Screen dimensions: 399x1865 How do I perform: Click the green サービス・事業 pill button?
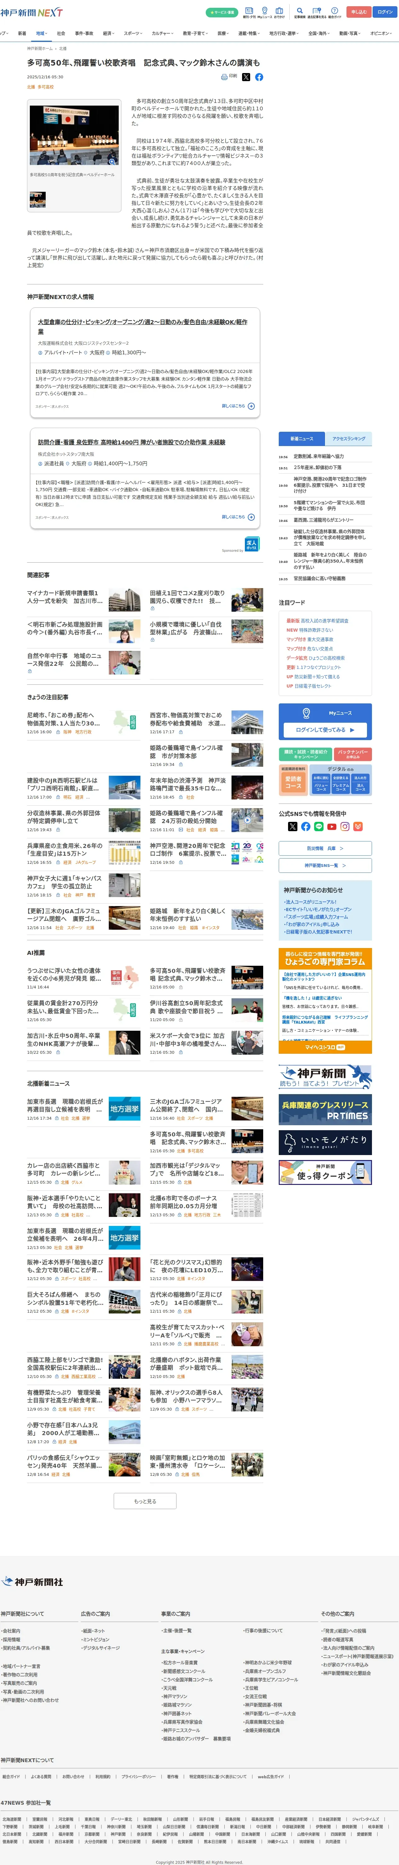click(x=222, y=12)
